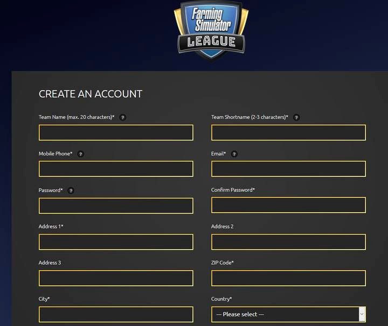This screenshot has height=326, width=388.
Task: Click the Team Name help icon
Action: coord(123,117)
